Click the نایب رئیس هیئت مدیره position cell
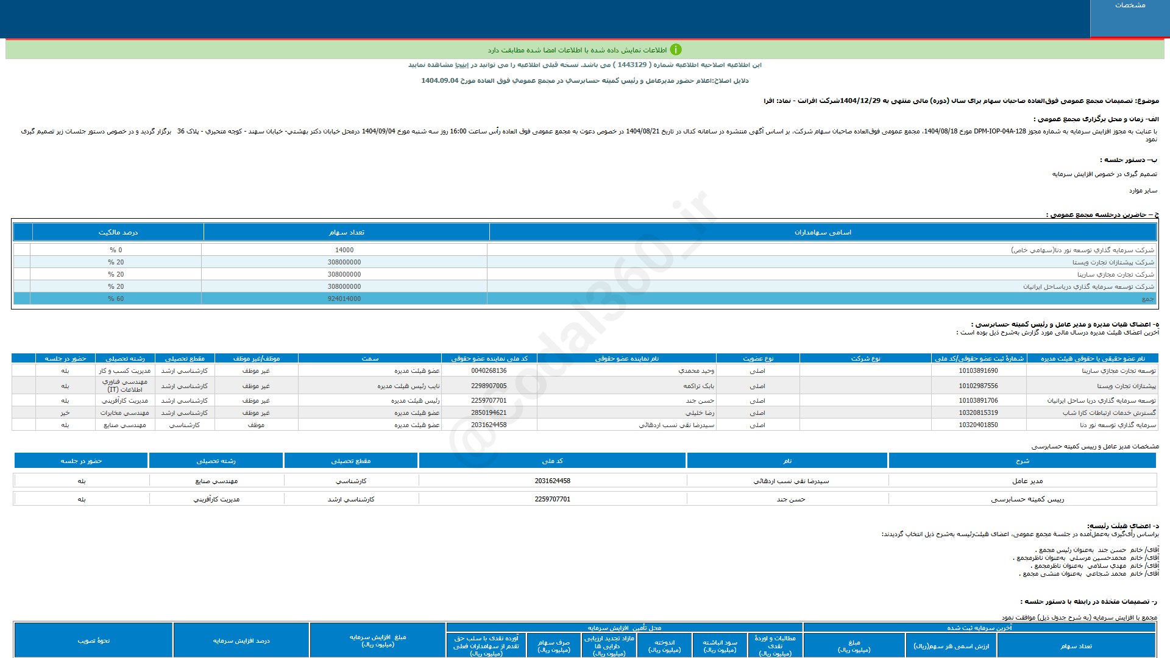The height and width of the screenshot is (658, 1170). pos(408,386)
